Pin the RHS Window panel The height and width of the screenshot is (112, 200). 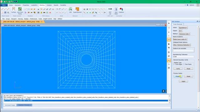click(197, 21)
